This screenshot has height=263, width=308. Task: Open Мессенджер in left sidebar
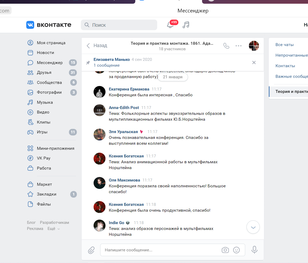point(50,63)
